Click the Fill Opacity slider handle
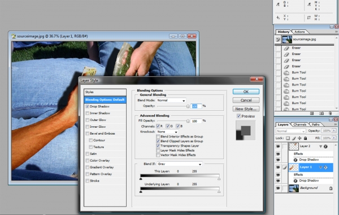This screenshot has width=339, height=215. (x=188, y=121)
